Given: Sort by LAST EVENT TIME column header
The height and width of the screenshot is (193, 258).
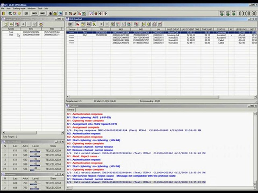Looking at the screenshot, I should (x=191, y=29).
